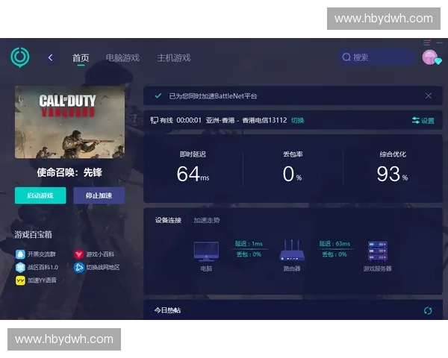Click 切换战网地区 toolbox item
This screenshot has height=358, width=448.
[98, 267]
